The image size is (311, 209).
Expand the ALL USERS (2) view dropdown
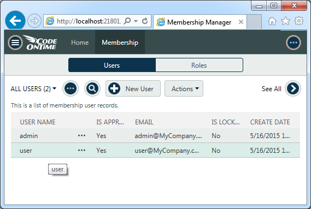pos(33,88)
